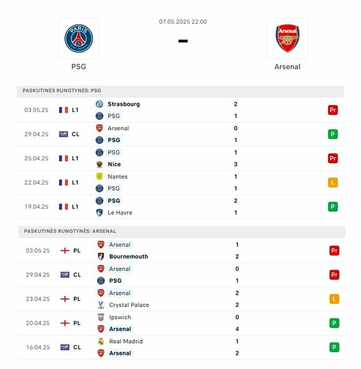
Task: Select the green P badge for Real Madrid match
Action: tap(334, 347)
